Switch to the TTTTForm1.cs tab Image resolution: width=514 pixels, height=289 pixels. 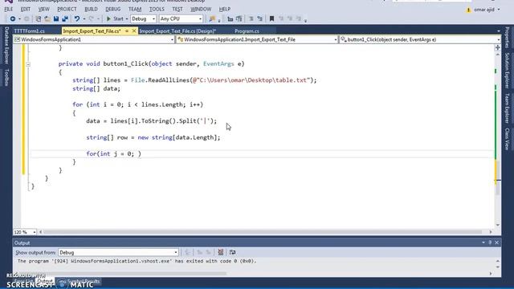tap(30, 31)
